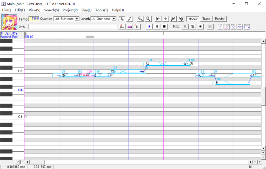
Task: Jump to the start of track
Action: 158,19
